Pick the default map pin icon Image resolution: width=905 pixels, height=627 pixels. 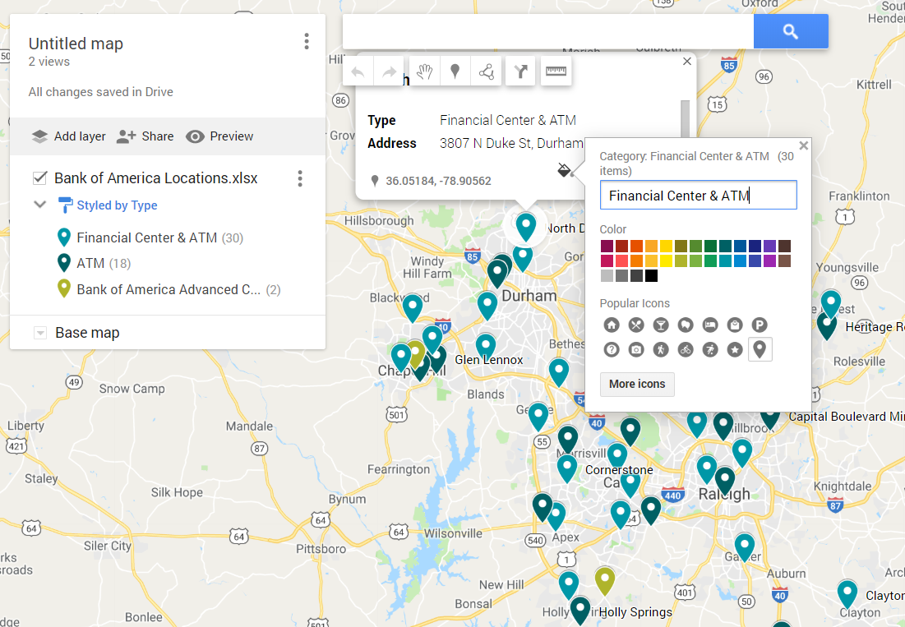760,349
